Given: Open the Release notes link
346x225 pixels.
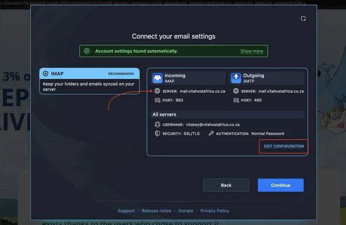Looking at the screenshot, I should point(156,211).
